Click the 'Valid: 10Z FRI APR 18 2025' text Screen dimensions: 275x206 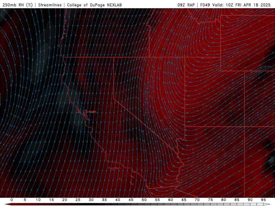242,5
